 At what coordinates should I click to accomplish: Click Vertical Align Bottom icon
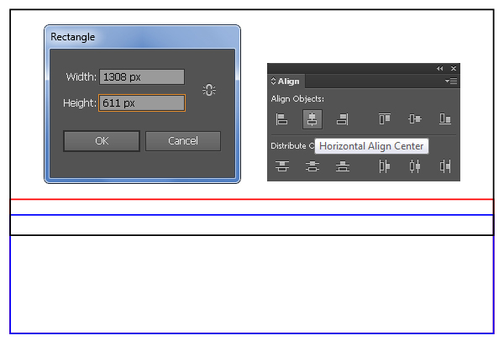point(445,119)
